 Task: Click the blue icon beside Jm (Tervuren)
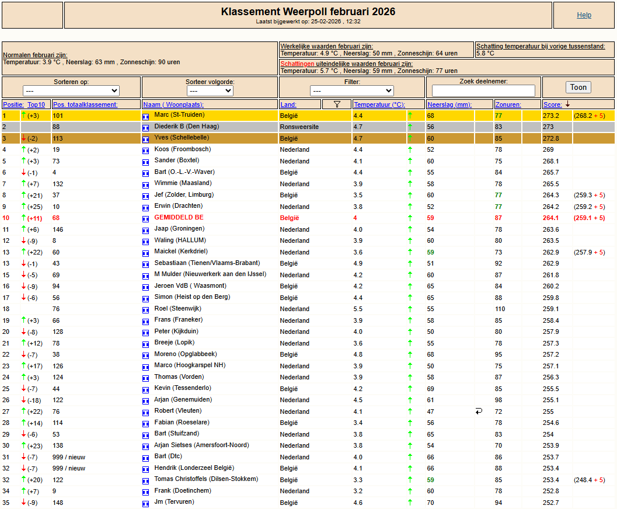click(146, 503)
